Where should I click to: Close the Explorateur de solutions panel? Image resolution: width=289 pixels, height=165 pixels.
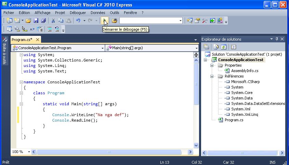point(282,39)
